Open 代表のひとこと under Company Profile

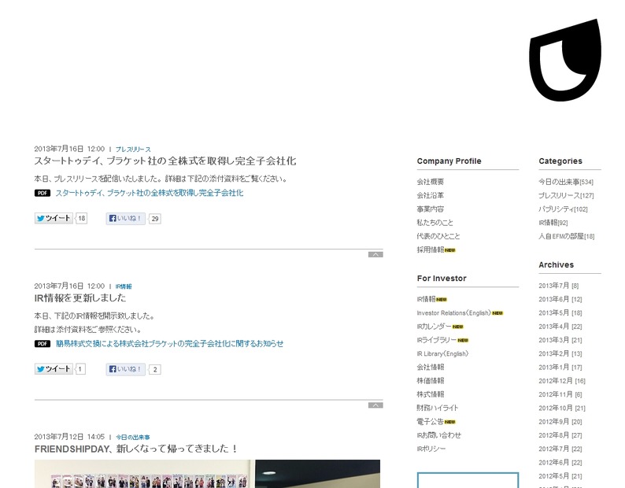(x=438, y=236)
